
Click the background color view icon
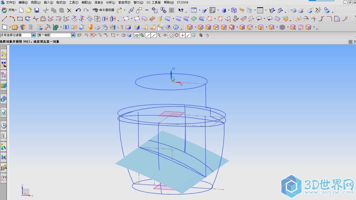point(260,10)
